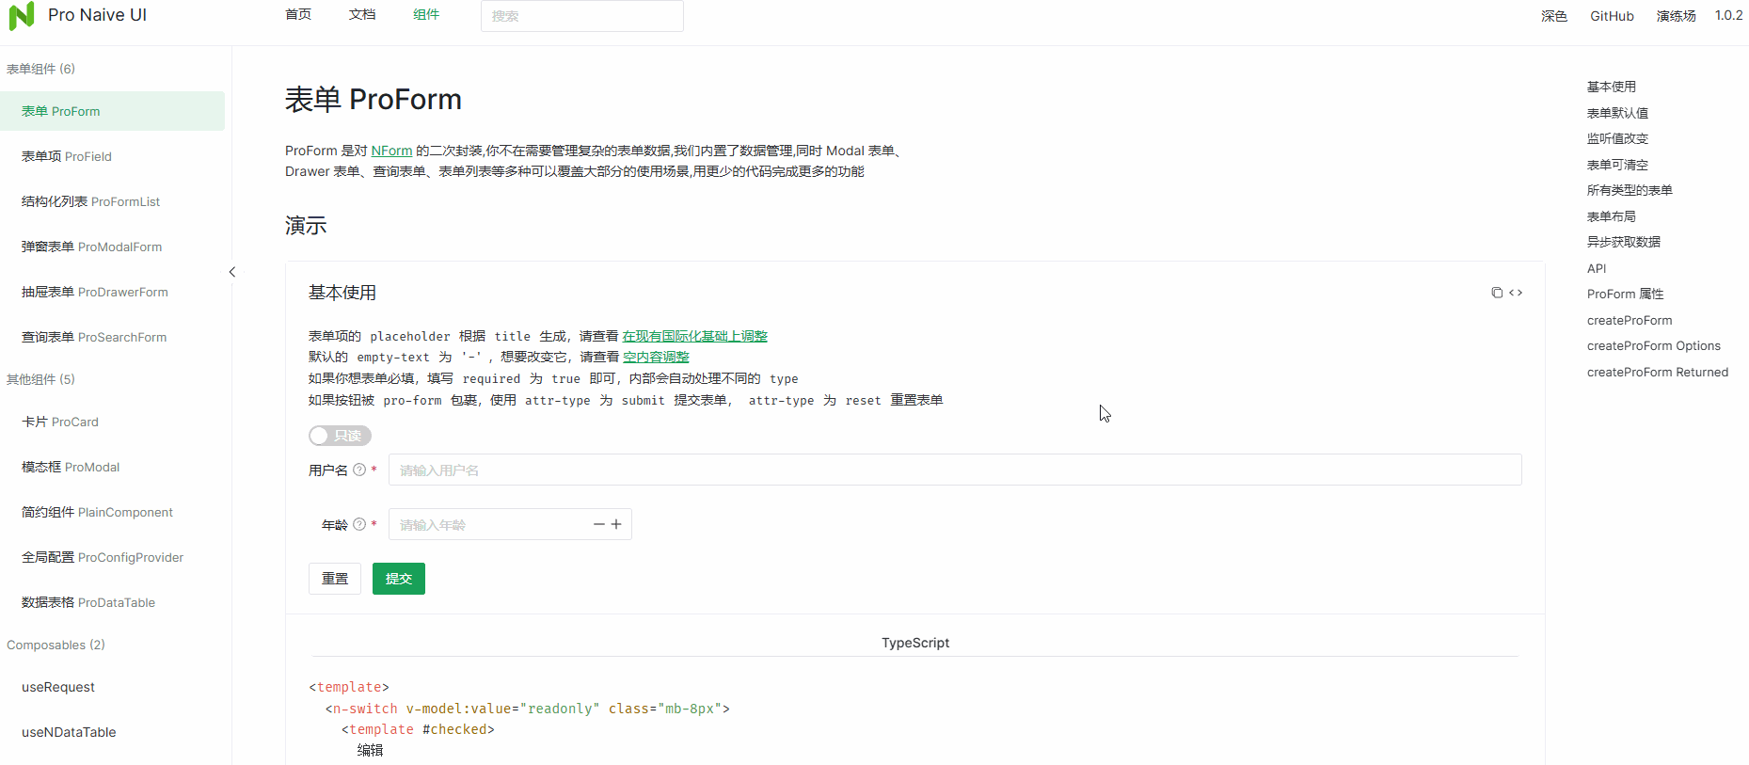Jump to API anchor
1749x765 pixels.
(x=1597, y=268)
